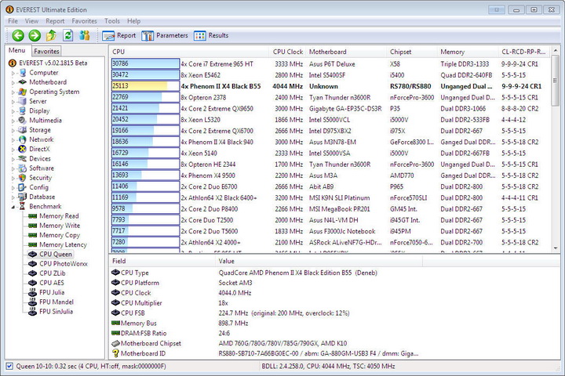The height and width of the screenshot is (376, 565).
Task: Expand the Operating System tree node
Action: tap(13, 92)
